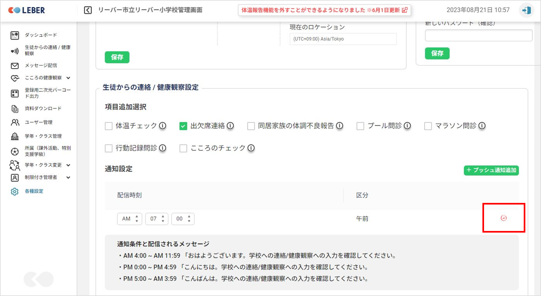Click the new password confirmation input field

(x=478, y=35)
